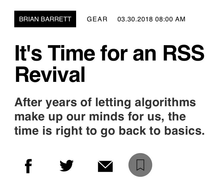Tap the gray circular bookmark button
The width and height of the screenshot is (223, 186).
click(140, 165)
